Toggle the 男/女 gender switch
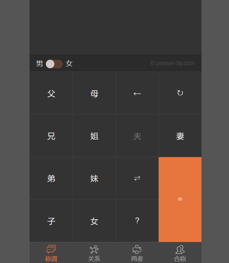 pos(54,64)
